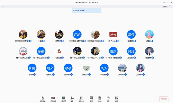Click the meeting info shield icon
Viewport: 173px width, 103px height.
pos(2,6)
